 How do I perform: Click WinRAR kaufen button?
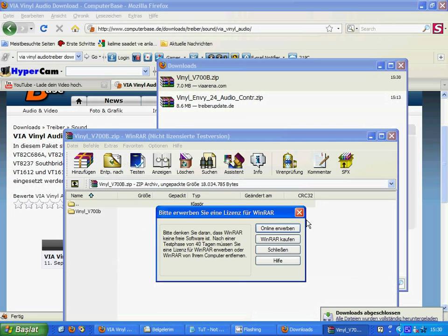[278, 239]
